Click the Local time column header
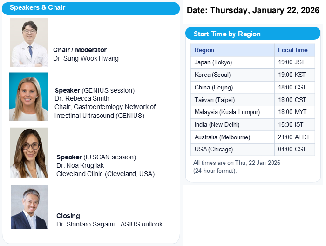This screenshot has width=326, height=246. click(292, 50)
